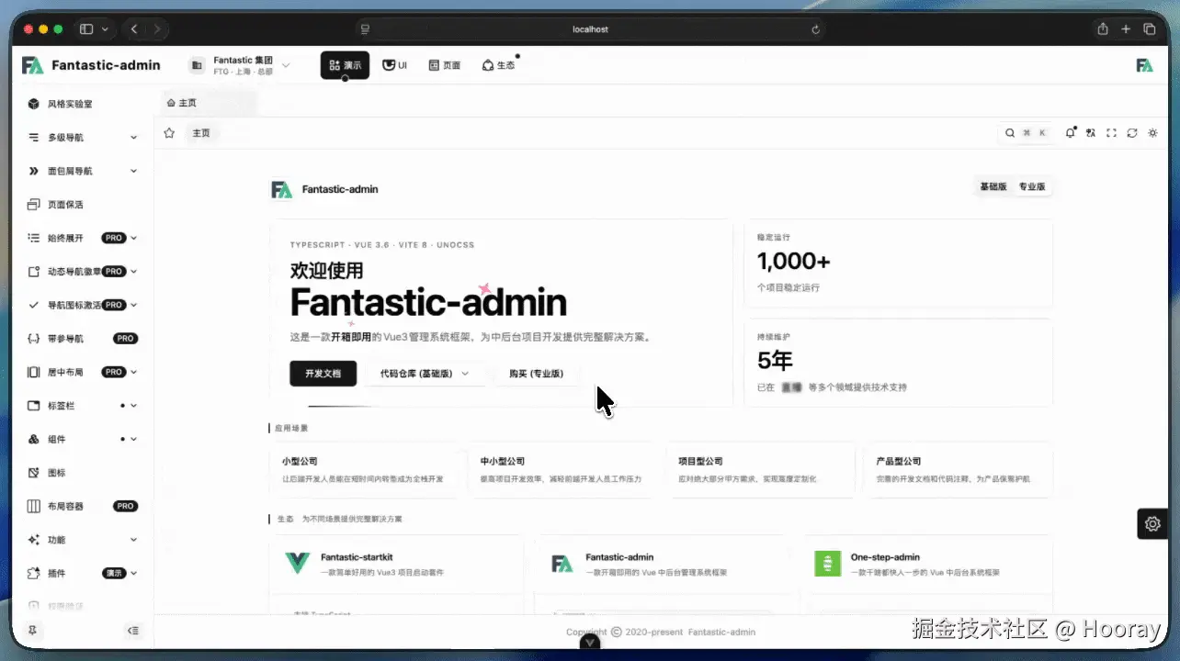This screenshot has width=1180, height=661.
Task: Click the One-step-admin green logo
Action: (828, 564)
